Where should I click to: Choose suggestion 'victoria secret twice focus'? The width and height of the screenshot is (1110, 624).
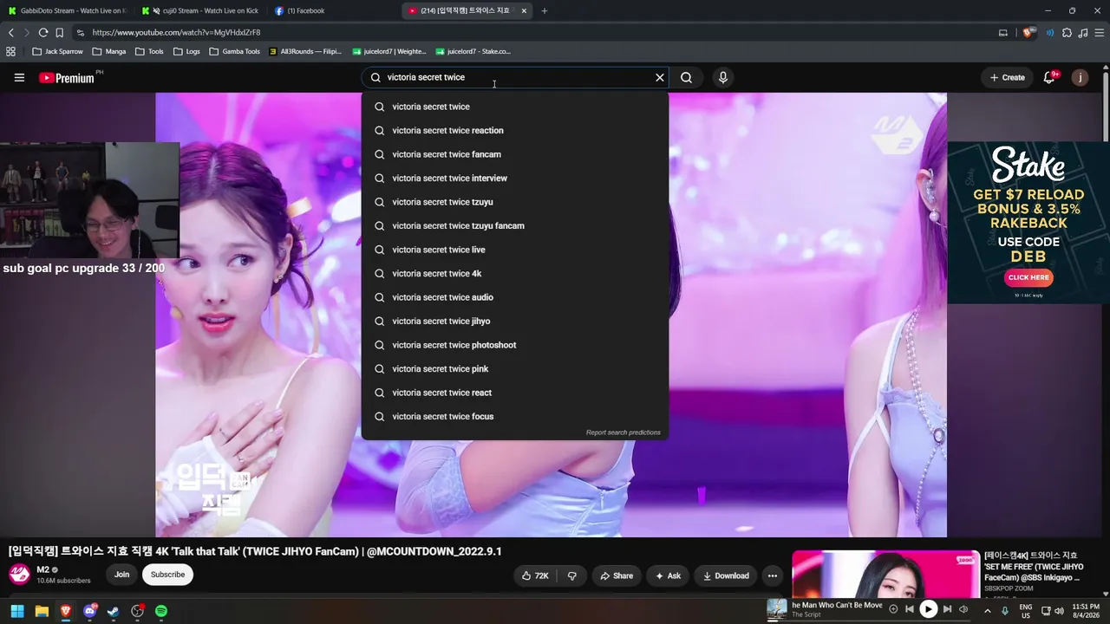pos(515,416)
